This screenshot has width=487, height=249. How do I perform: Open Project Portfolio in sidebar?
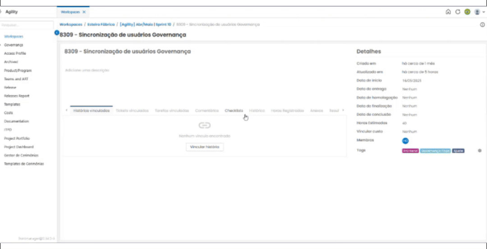tap(17, 138)
